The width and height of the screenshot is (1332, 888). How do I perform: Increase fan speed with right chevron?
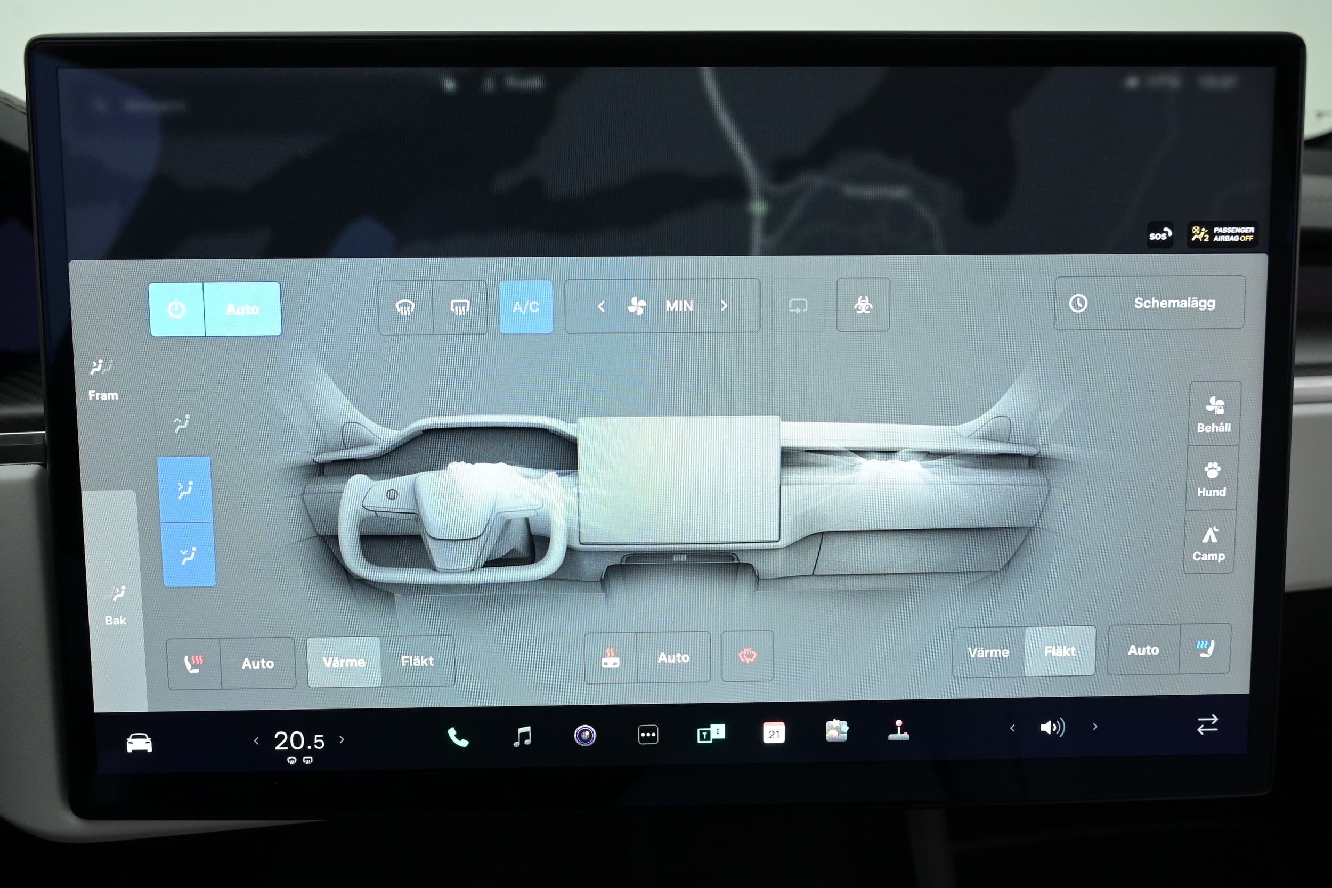(724, 306)
